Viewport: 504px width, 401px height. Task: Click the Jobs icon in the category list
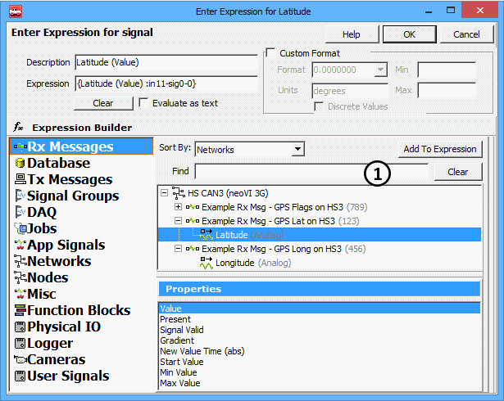20,229
